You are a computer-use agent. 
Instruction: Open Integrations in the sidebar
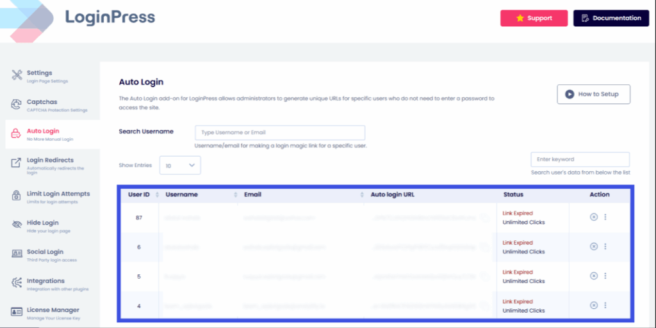tap(53, 284)
